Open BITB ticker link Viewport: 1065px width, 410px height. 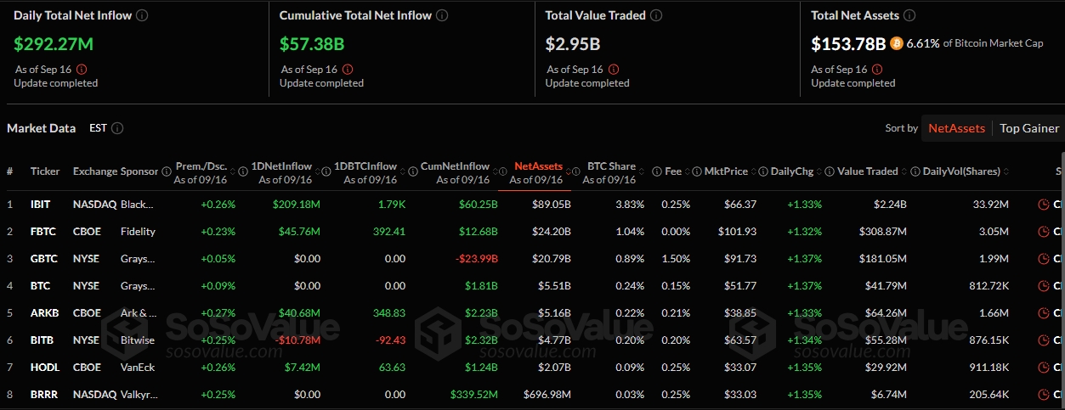[42, 340]
